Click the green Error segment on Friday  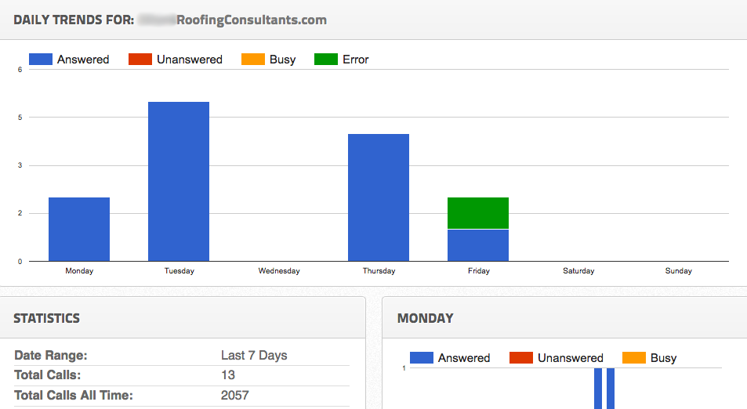478,213
